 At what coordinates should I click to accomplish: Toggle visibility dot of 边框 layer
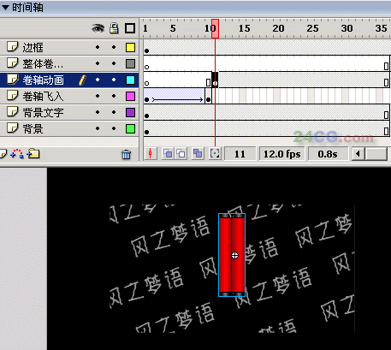pos(98,47)
